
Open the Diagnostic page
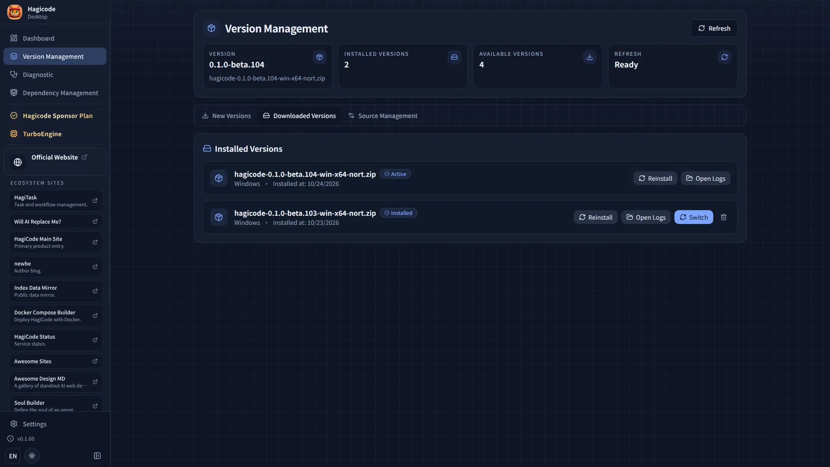(55, 74)
